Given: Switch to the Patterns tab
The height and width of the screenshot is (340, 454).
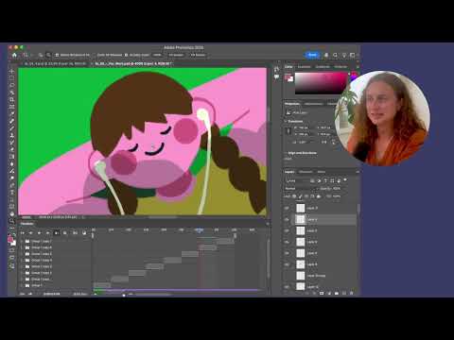Looking at the screenshot, I should [340, 67].
